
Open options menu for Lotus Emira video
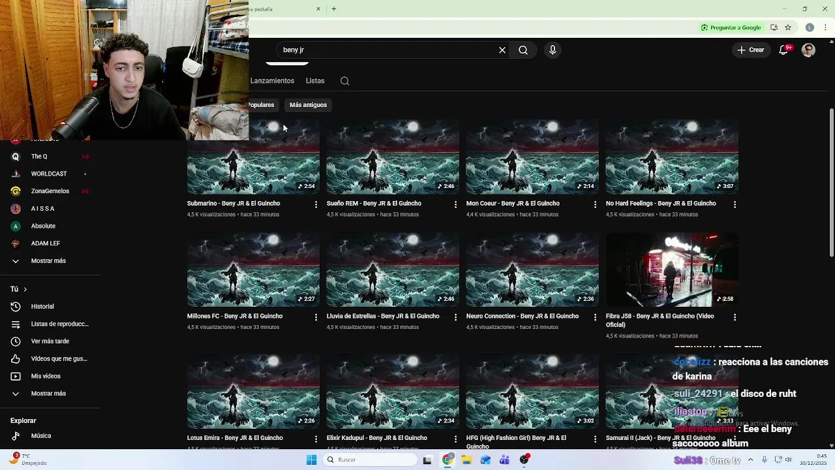point(316,439)
